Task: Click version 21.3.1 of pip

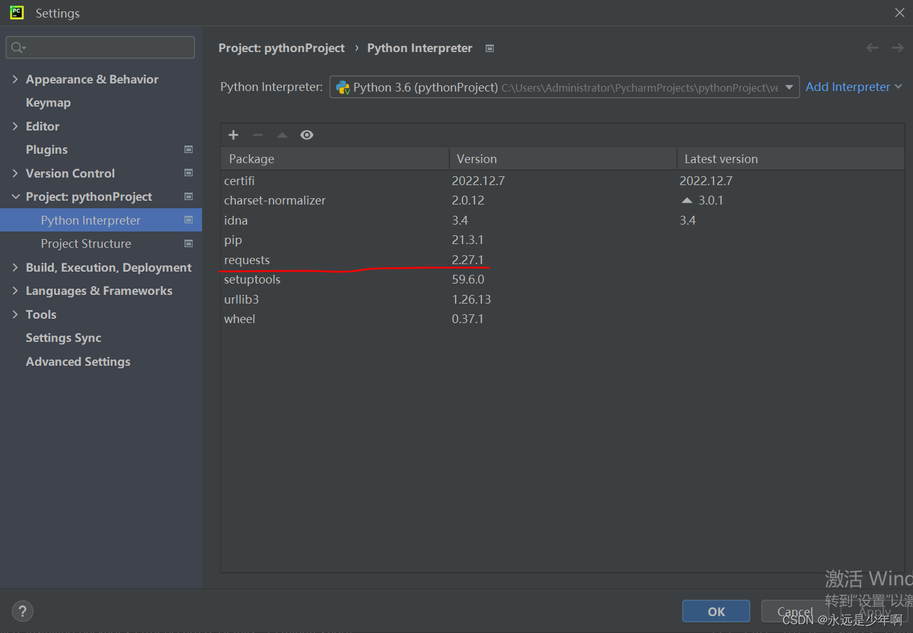Action: point(467,240)
